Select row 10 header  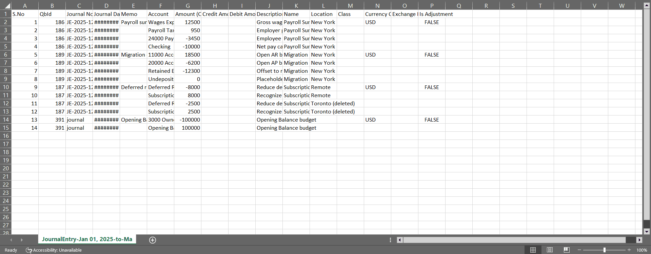coord(6,87)
